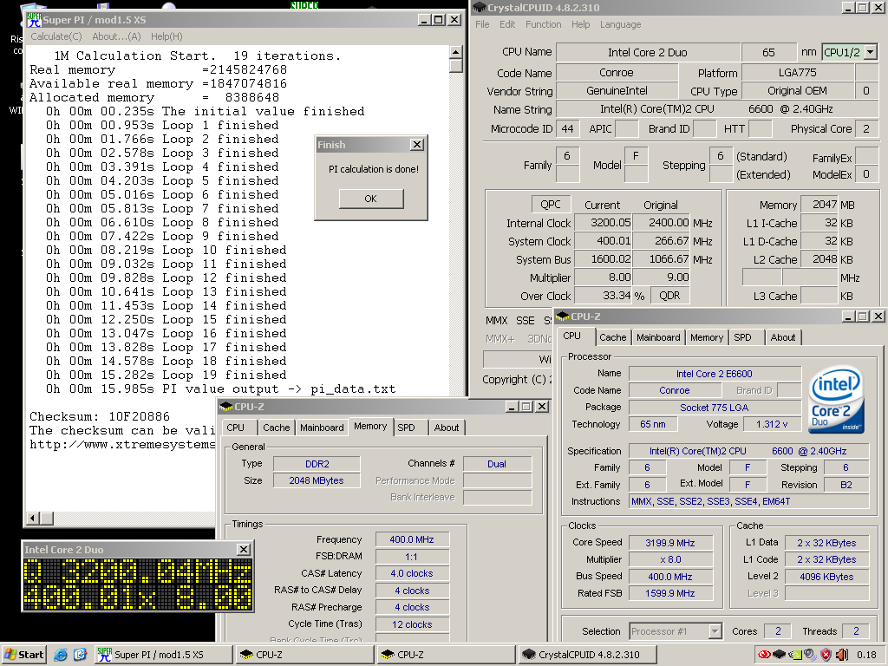
Task: Switch to the Cache tab in the CPU-Z processor window
Action: pyautogui.click(x=613, y=337)
